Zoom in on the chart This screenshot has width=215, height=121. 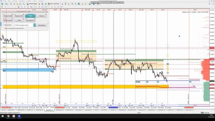tap(72, 4)
